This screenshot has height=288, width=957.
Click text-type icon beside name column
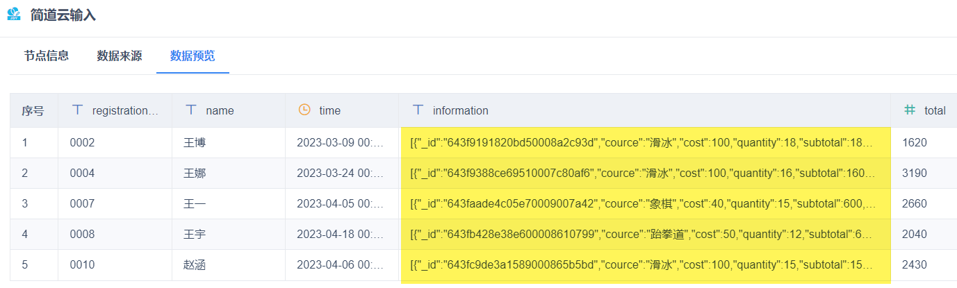click(x=191, y=110)
